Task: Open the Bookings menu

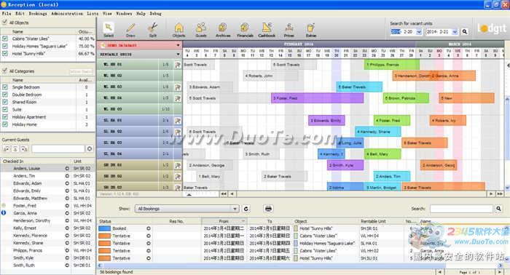Action: click(x=38, y=14)
